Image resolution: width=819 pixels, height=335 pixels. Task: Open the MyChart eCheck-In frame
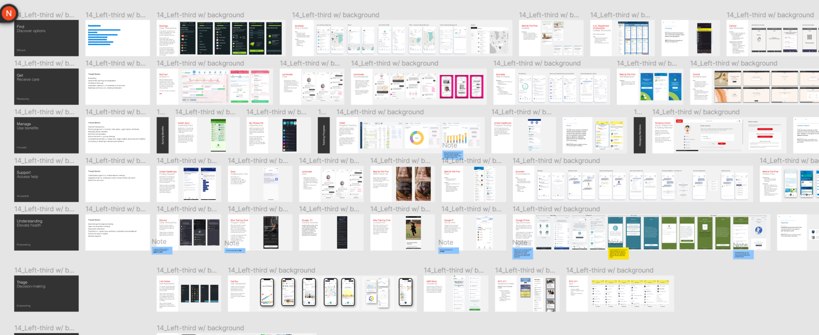click(x=215, y=87)
